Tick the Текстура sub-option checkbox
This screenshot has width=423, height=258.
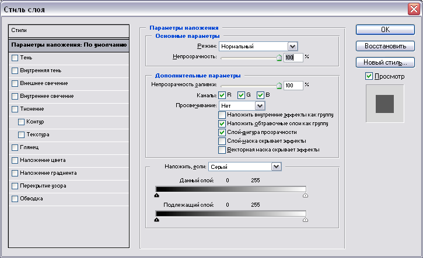click(22, 135)
